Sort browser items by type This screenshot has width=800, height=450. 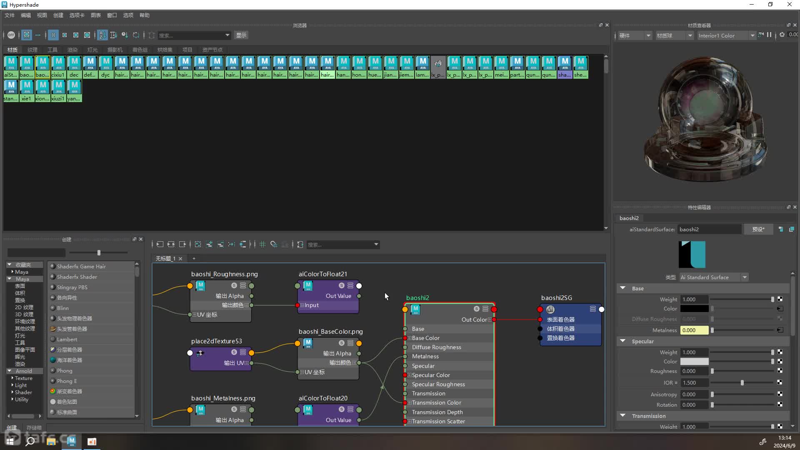[113, 35]
